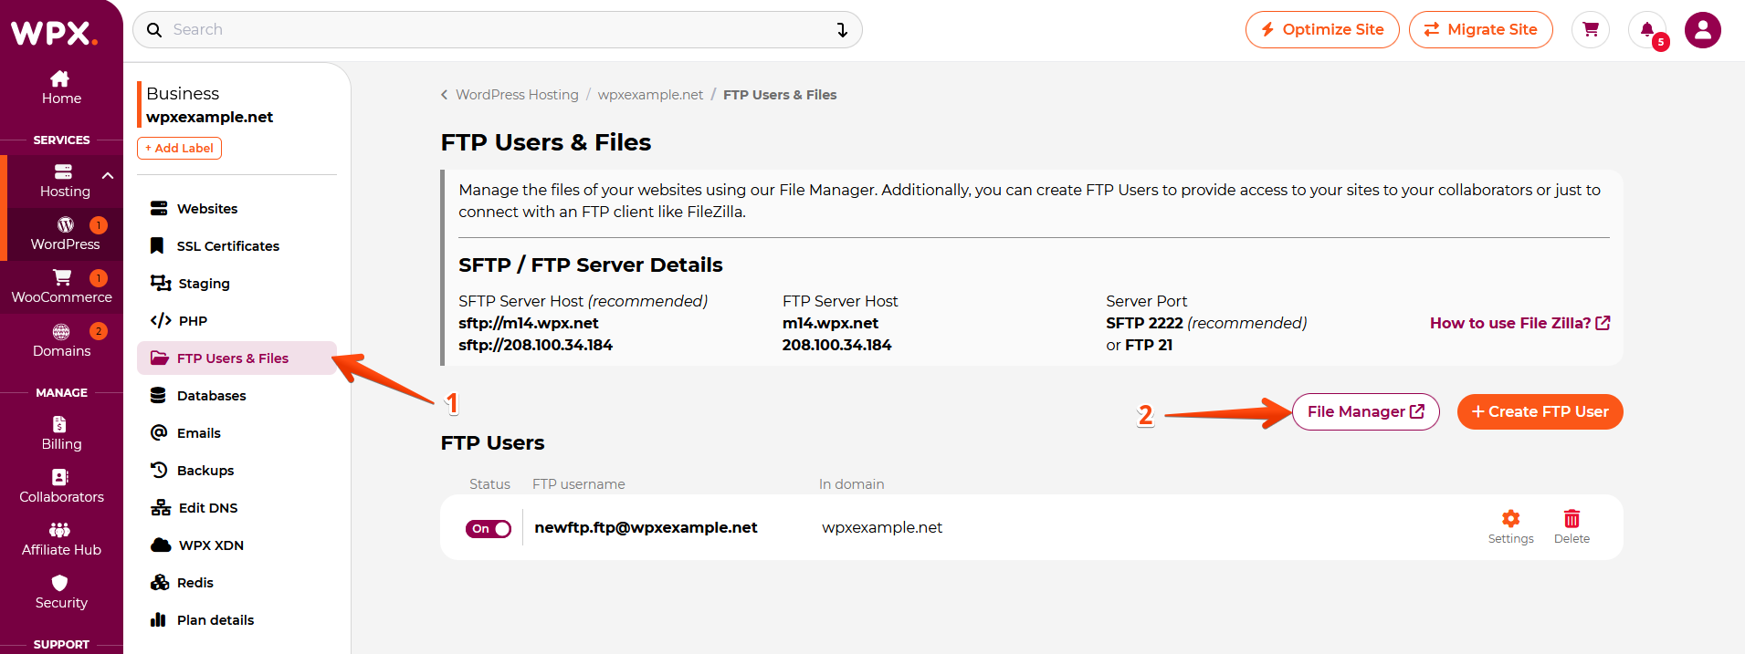Open Settings for newftp.ftp user
This screenshot has height=654, width=1745.
1510,527
